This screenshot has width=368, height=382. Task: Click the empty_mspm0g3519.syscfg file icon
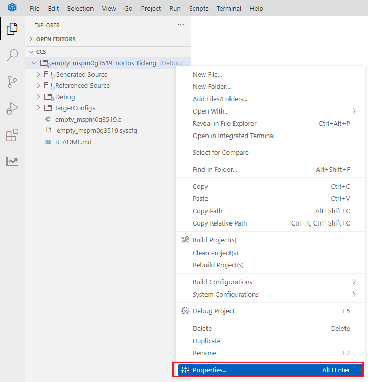pyautogui.click(x=49, y=130)
